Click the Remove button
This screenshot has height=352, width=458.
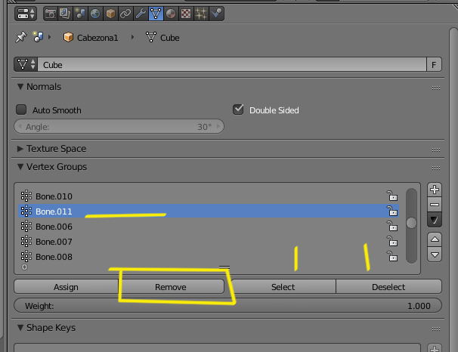pos(171,287)
